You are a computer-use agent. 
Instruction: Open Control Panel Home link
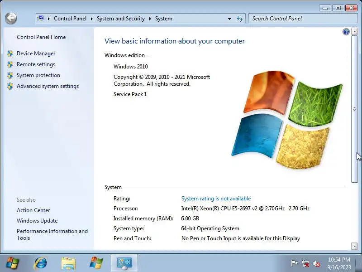tap(41, 37)
